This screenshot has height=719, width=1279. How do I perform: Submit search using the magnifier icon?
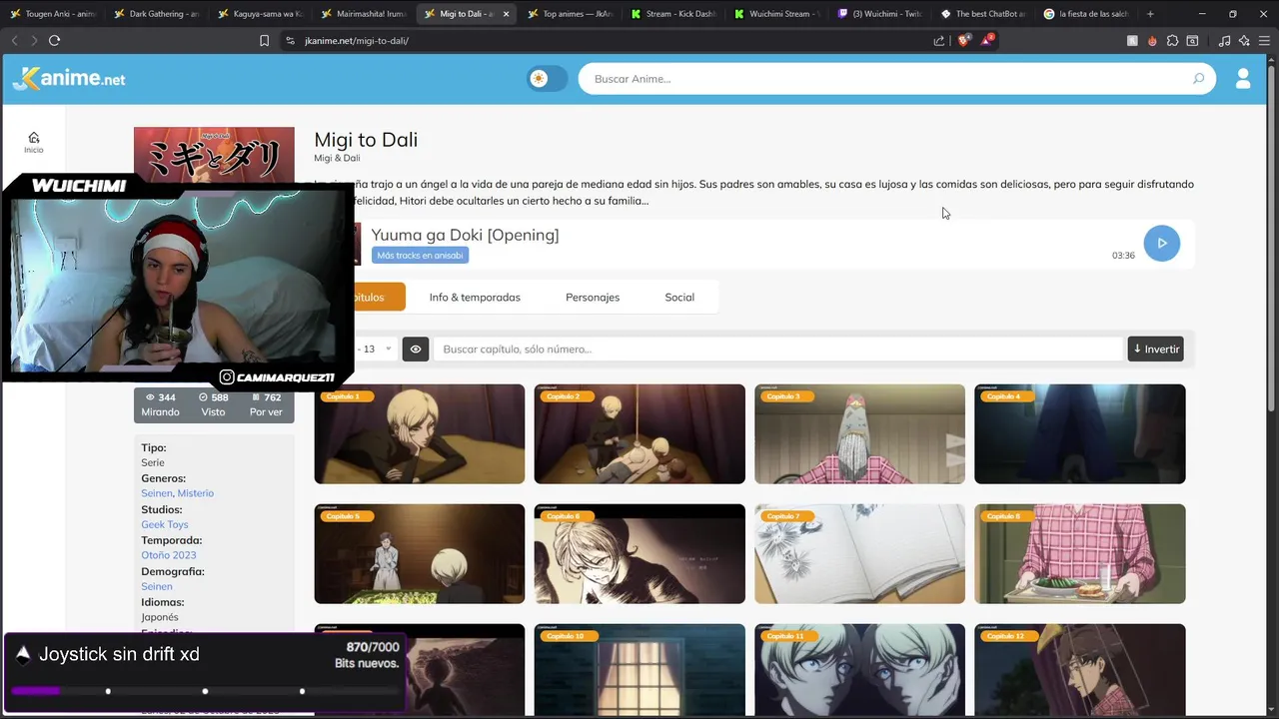pyautogui.click(x=1198, y=79)
